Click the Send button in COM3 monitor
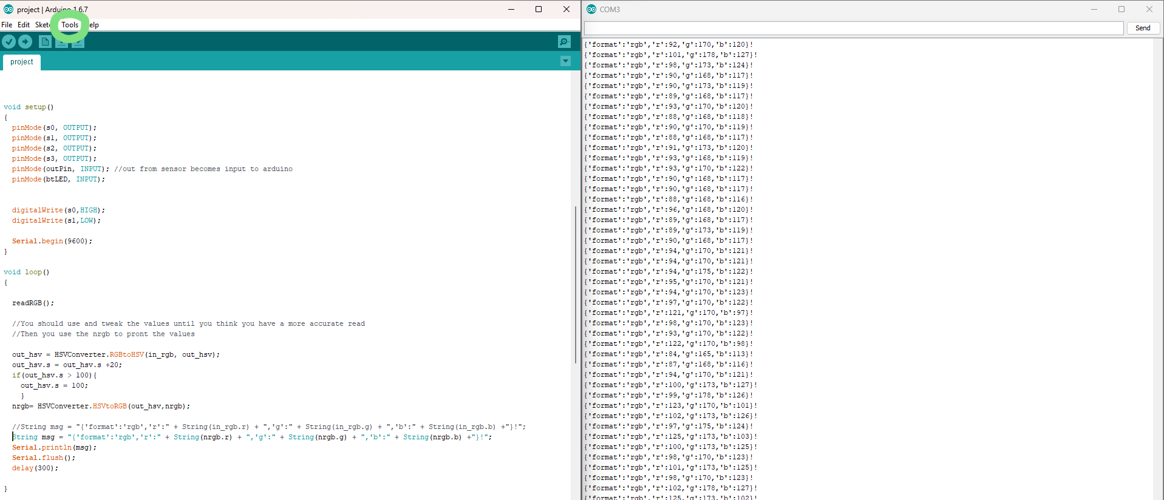The image size is (1164, 500). click(1143, 28)
